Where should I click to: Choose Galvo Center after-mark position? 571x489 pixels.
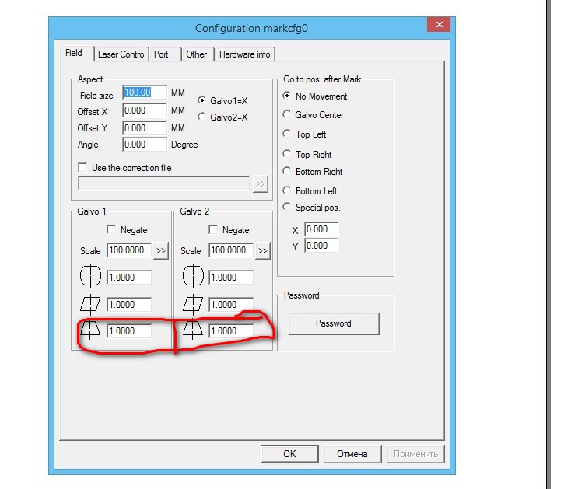pyautogui.click(x=287, y=115)
